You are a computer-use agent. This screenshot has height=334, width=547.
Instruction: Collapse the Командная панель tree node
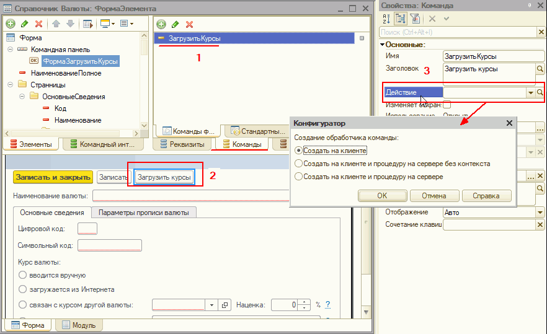coord(10,50)
